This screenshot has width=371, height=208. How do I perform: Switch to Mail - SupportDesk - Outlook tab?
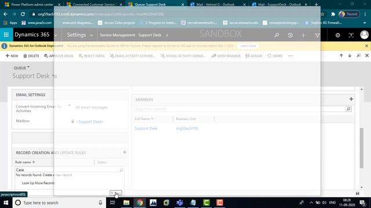click(x=279, y=4)
